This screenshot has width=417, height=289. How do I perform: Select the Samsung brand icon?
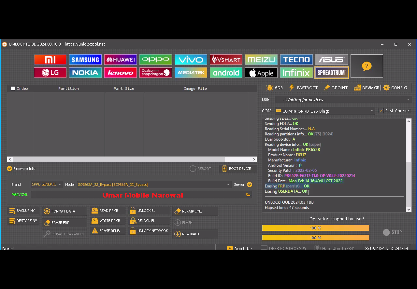point(85,60)
